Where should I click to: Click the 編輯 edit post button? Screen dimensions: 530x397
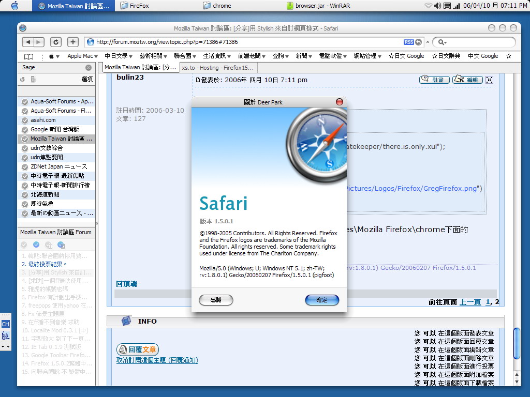[x=467, y=80]
